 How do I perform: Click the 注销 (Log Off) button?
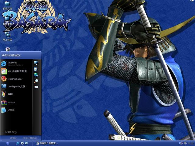click(13, 138)
